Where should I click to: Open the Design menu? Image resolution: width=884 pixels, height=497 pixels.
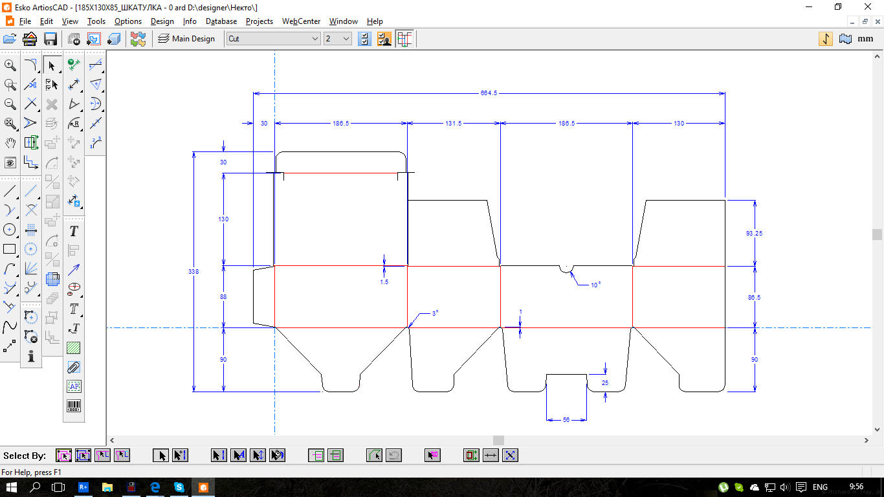tap(162, 21)
